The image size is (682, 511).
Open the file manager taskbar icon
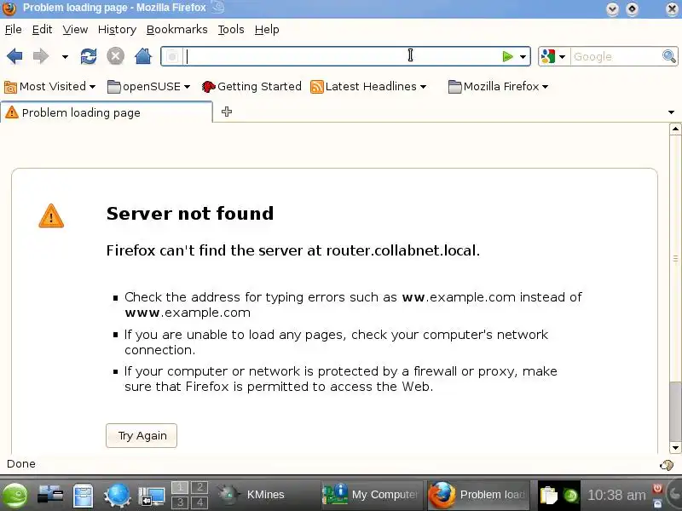coord(83,496)
